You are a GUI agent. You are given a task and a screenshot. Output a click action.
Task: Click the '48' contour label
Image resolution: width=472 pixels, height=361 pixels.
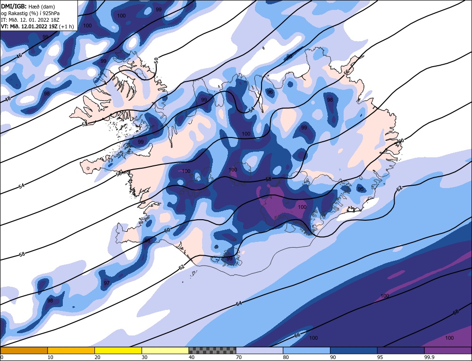8,99
